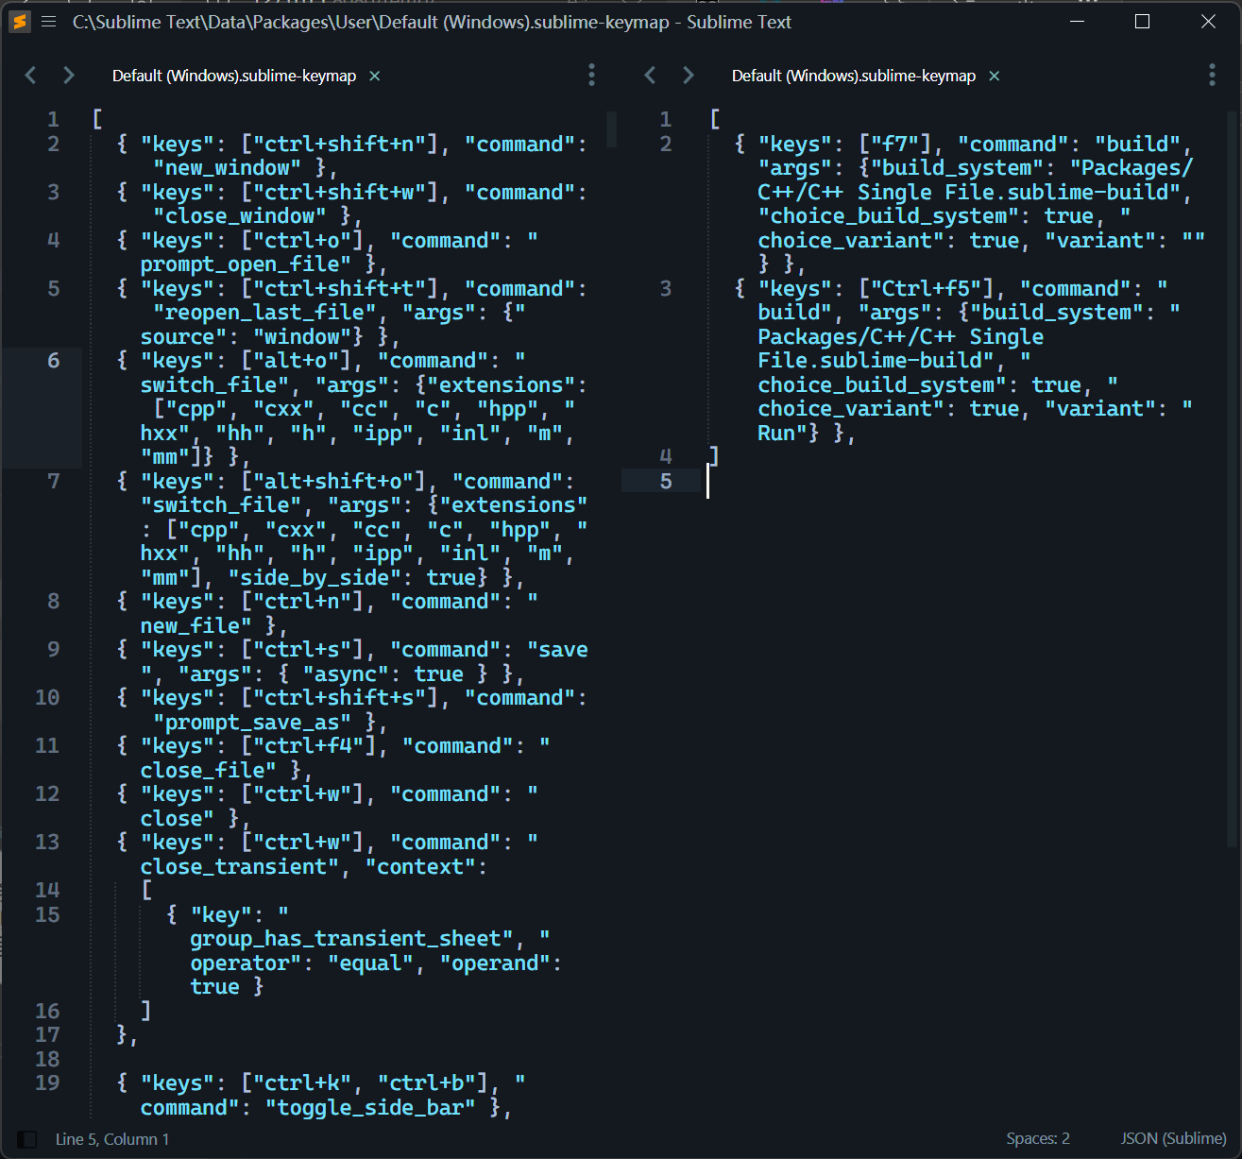1242x1159 pixels.
Task: Click left pane minimap viewport indicator
Action: [x=611, y=129]
